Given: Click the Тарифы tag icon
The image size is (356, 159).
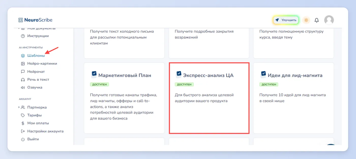Looking at the screenshot, I should click(23, 115).
